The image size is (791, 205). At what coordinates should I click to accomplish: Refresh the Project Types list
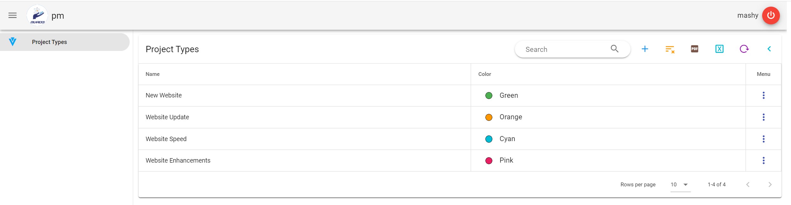(744, 49)
